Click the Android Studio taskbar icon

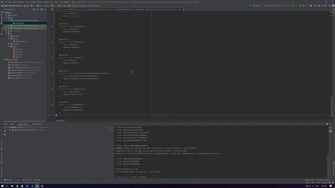[x=37, y=186]
